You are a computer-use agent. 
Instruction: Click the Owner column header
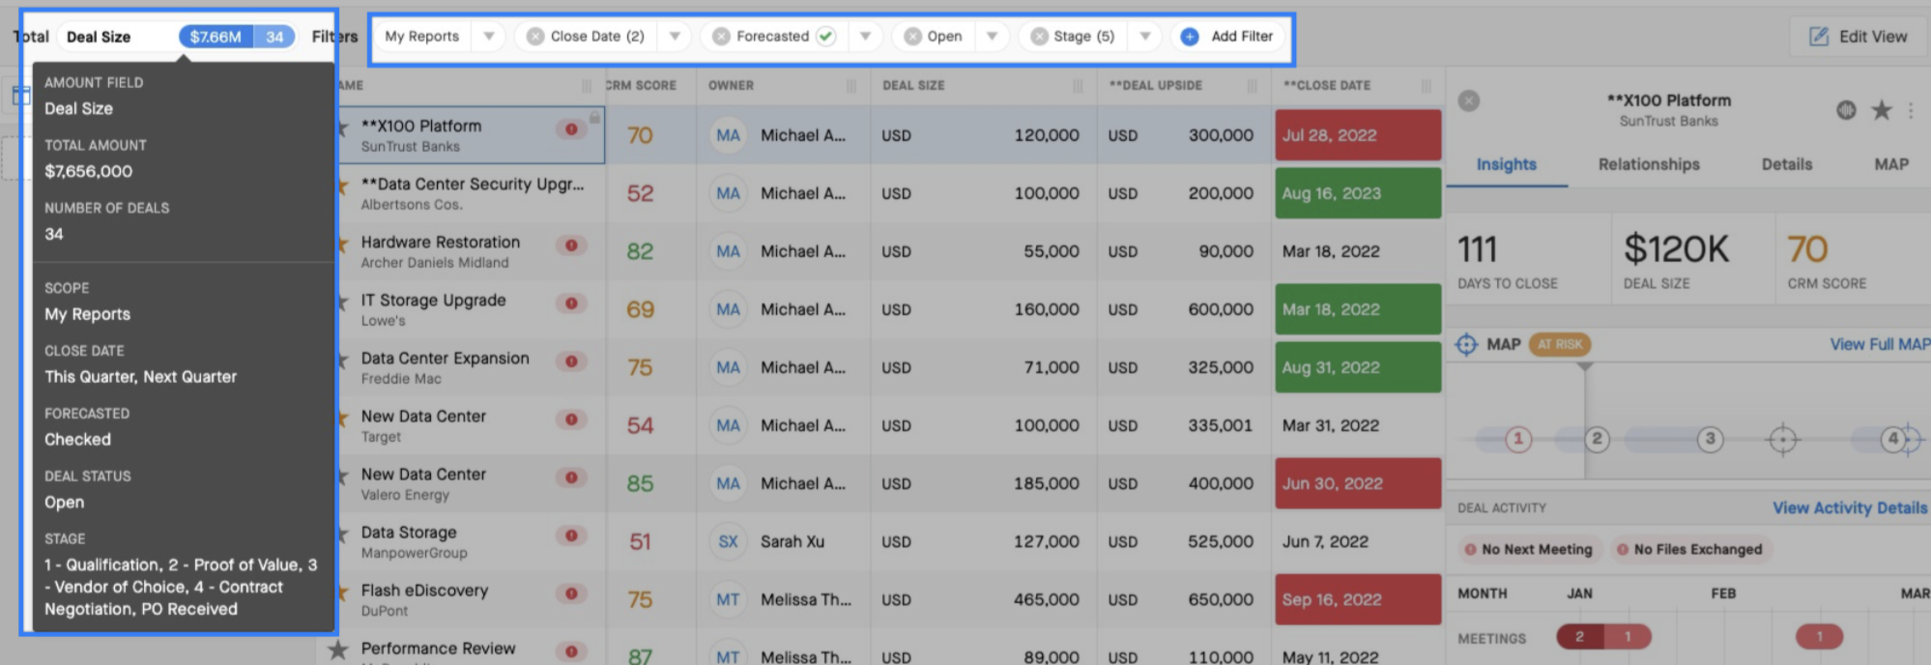tap(731, 85)
